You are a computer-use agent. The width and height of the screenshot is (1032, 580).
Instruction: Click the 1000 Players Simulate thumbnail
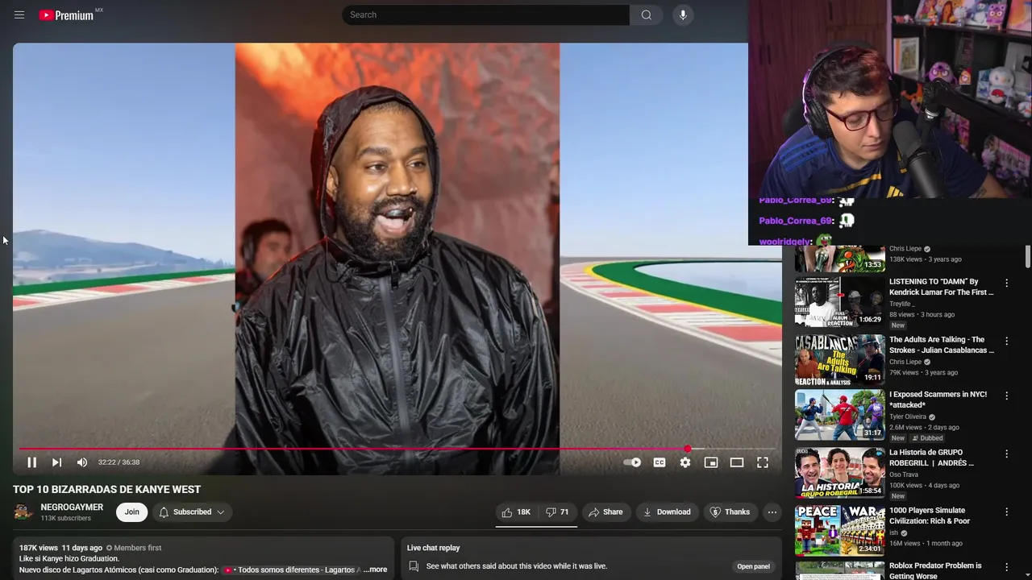point(839,530)
